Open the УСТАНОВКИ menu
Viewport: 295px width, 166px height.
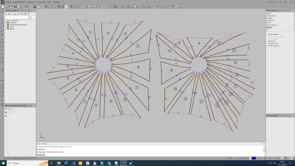(x=41, y=2)
